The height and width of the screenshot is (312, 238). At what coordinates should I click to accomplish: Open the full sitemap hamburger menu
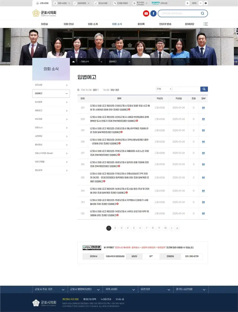tap(205, 24)
